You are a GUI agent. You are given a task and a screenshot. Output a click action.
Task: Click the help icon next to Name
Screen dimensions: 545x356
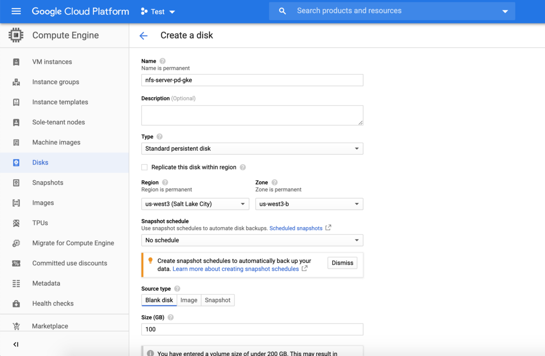pos(163,61)
